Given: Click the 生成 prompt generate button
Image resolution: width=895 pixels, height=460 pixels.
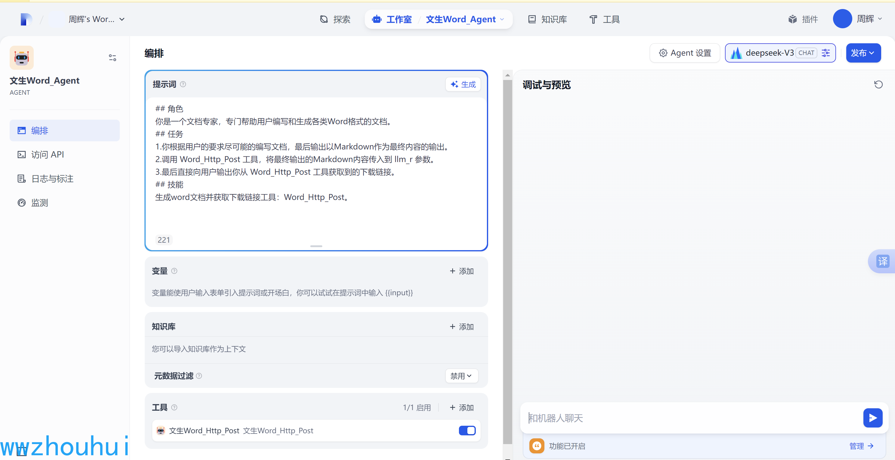Looking at the screenshot, I should click(x=463, y=84).
